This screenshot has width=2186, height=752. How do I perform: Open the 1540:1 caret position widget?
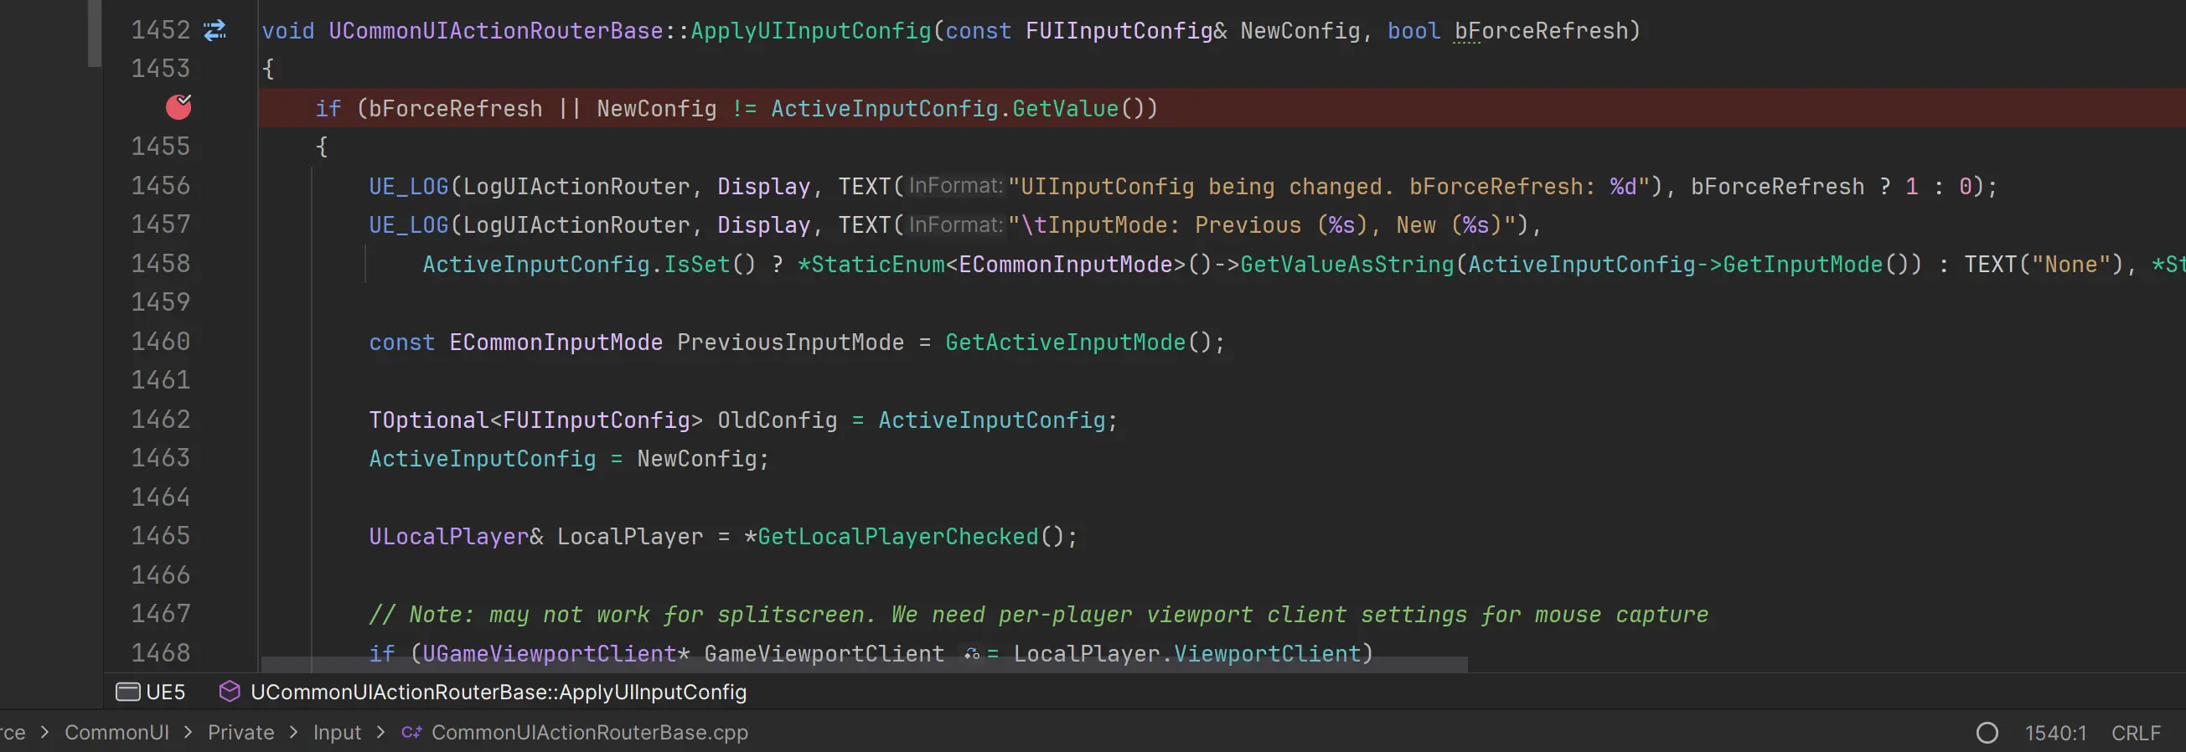2054,733
